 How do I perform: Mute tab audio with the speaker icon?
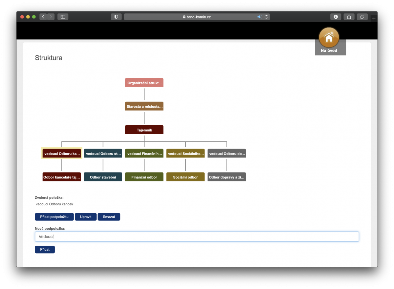(x=259, y=17)
